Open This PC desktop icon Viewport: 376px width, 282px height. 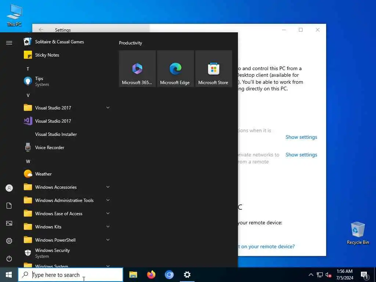pos(14,15)
